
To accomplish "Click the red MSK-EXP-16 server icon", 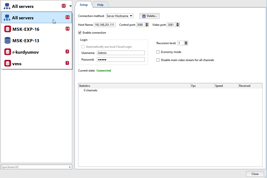I will 7,29.
